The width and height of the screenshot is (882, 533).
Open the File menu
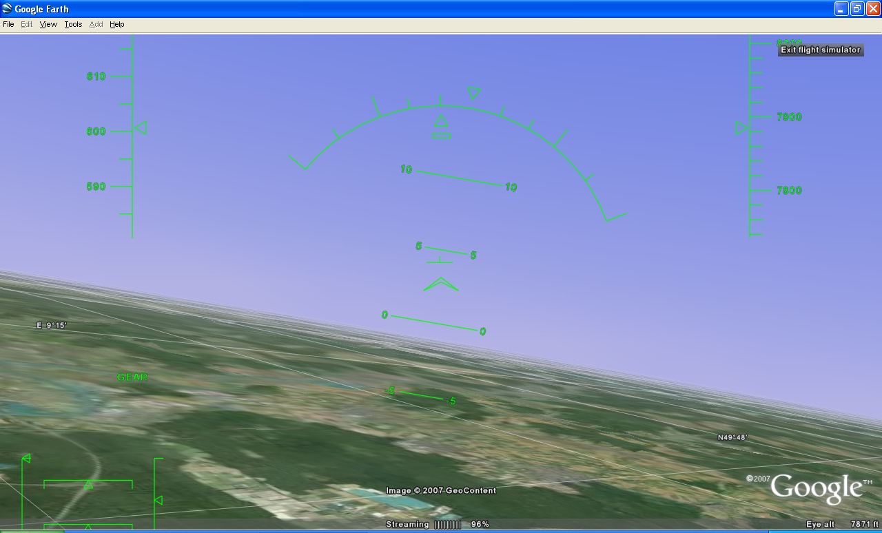click(x=8, y=24)
